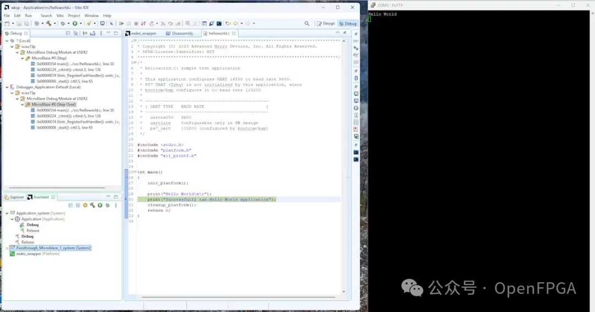Click the New icon in main toolbar
The height and width of the screenshot is (312, 595).
(x=7, y=24)
